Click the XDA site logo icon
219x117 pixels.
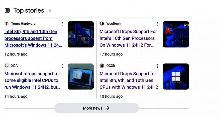point(7,65)
